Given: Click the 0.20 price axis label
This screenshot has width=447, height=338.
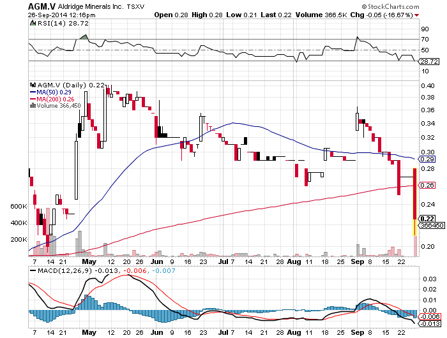Looking at the screenshot, I should tap(428, 247).
